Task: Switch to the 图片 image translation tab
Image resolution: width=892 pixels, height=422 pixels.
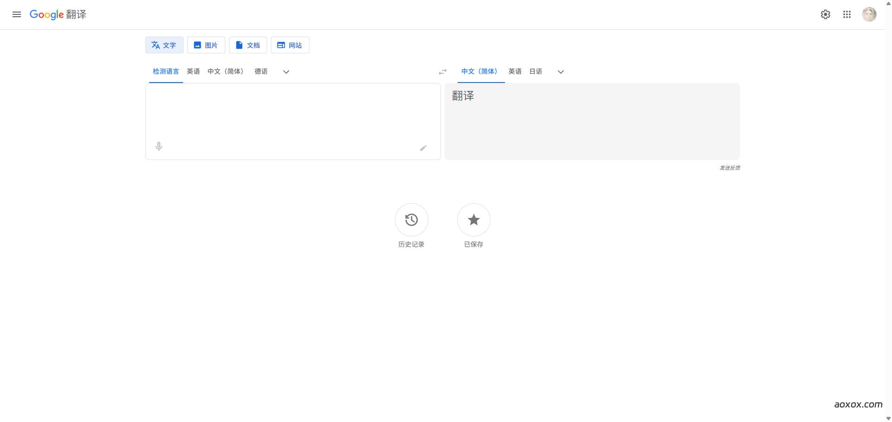Action: click(206, 45)
